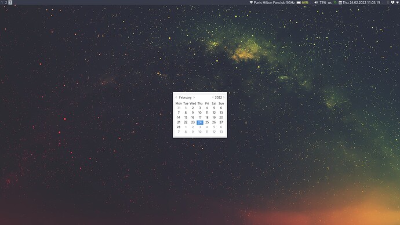Select the grayed January 31 date

[179, 108]
